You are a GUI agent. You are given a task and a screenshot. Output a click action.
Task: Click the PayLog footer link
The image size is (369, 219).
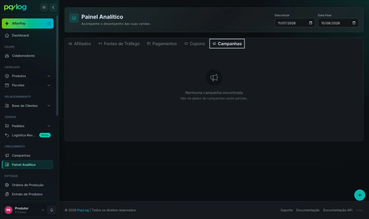[83, 210]
